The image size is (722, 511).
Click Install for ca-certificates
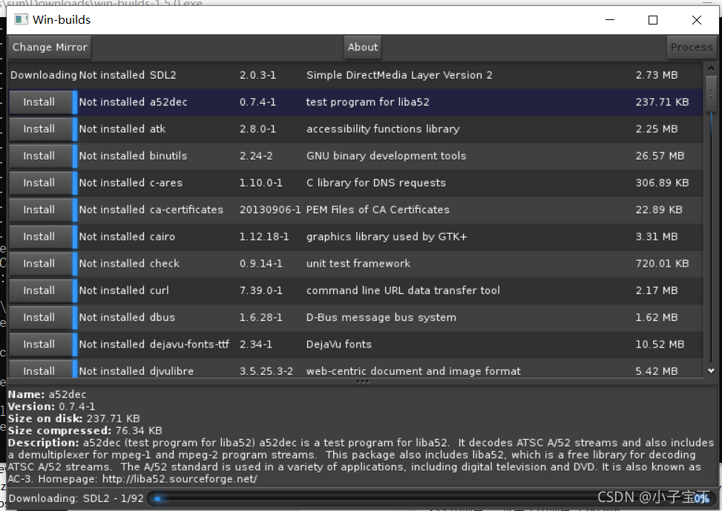[39, 209]
